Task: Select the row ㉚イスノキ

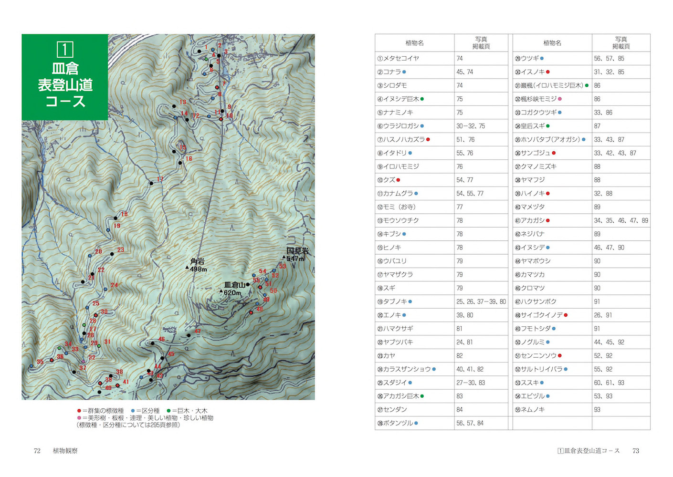Action: [x=581, y=72]
